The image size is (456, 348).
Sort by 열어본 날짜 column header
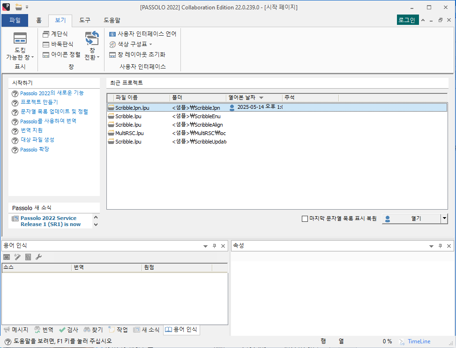tap(254, 98)
